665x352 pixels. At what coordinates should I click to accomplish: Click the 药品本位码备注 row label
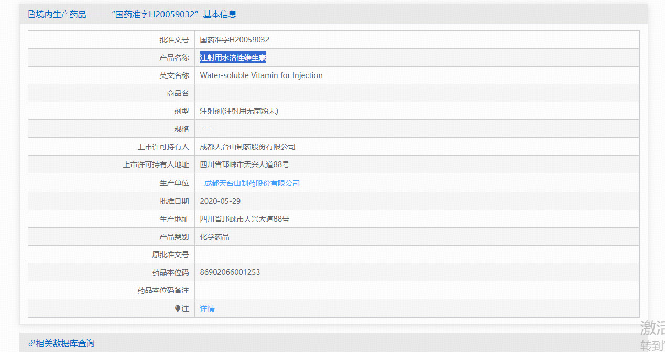pos(162,290)
